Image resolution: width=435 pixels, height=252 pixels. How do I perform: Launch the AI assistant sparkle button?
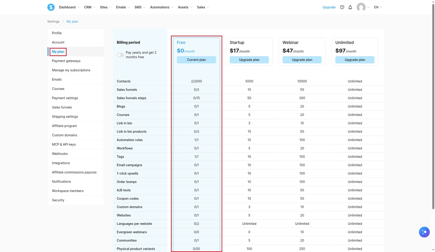[424, 232]
